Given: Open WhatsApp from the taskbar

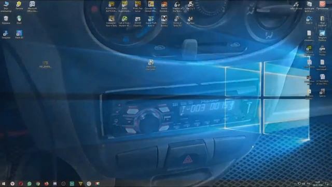Looking at the screenshot, I should 30,183.
